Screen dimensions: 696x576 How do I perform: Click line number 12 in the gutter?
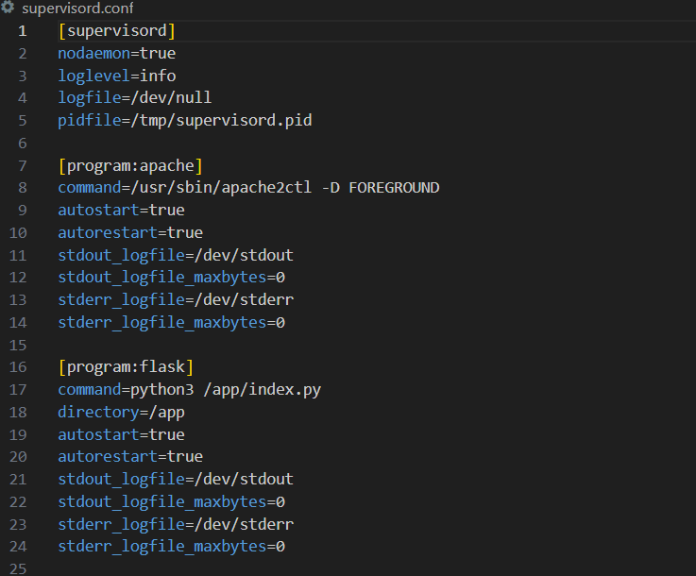20,278
